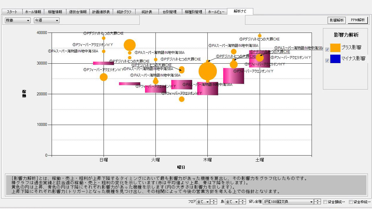Click the largest orange bubble above 木曜
The image size is (372, 209).
coord(208,71)
